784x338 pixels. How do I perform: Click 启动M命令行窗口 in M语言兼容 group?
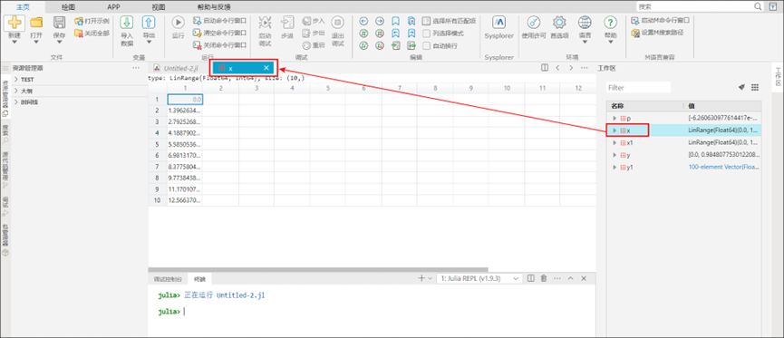point(661,21)
